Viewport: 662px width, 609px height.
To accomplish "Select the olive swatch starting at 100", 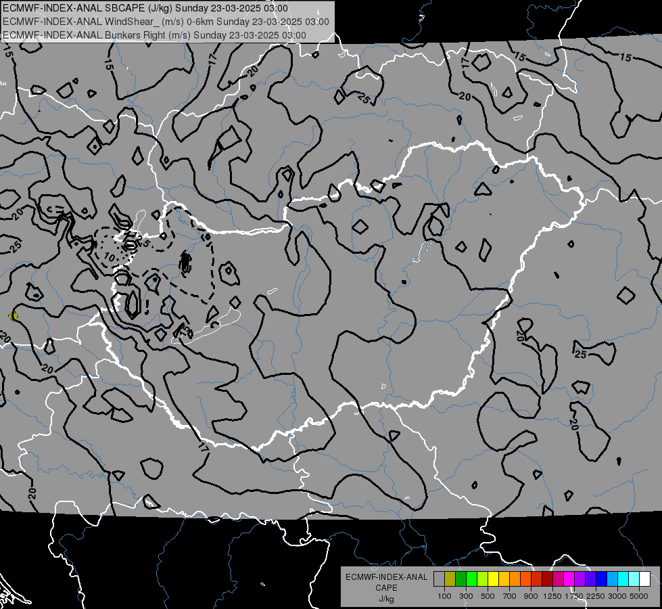I will (x=450, y=579).
